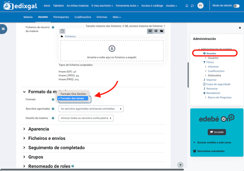
Task: Select the Formato dos temas option
Action: 73,98
